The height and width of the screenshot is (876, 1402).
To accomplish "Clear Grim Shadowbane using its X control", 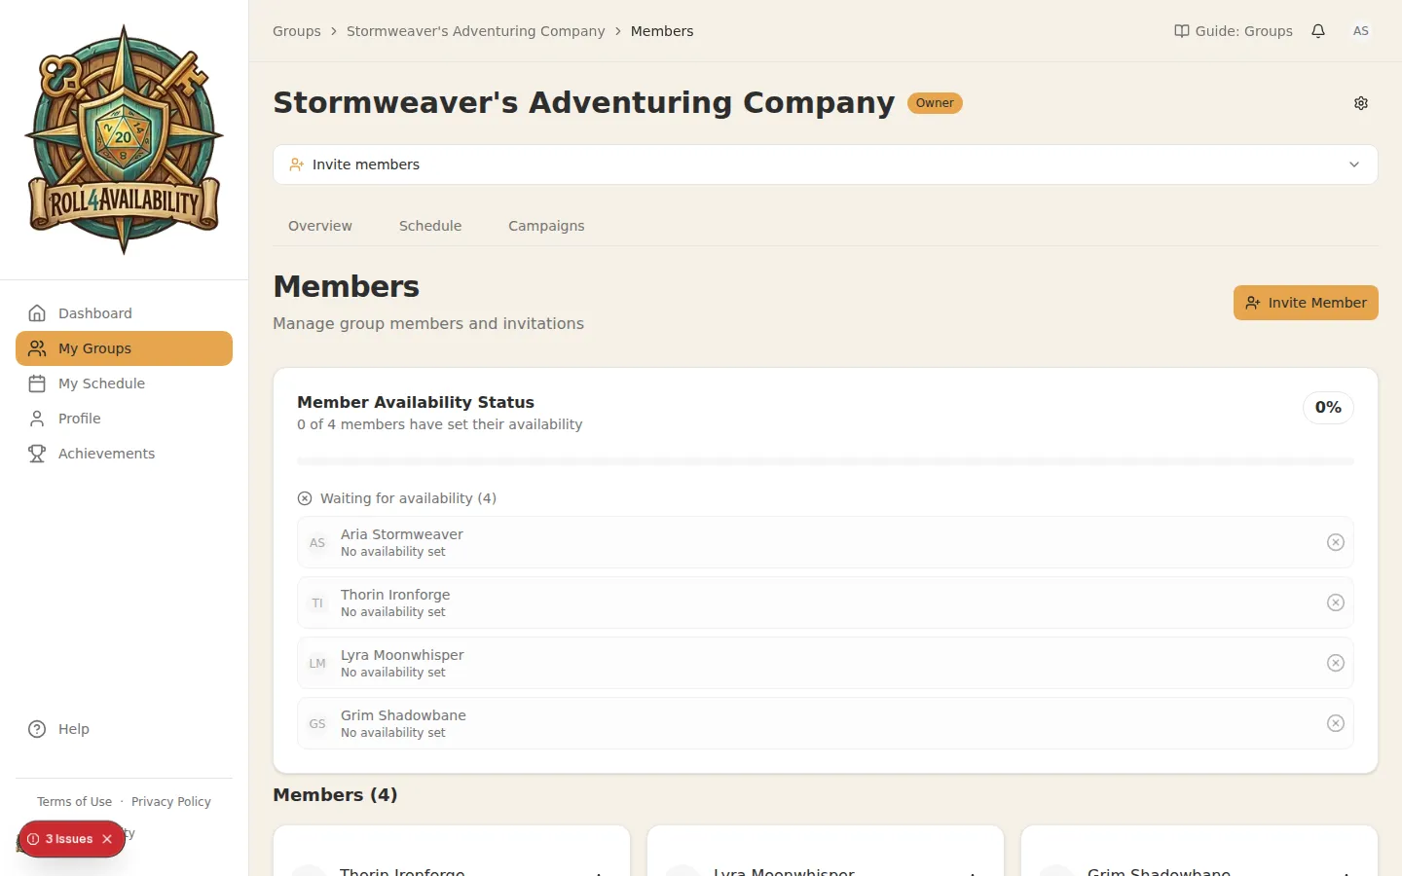I will pyautogui.click(x=1336, y=723).
